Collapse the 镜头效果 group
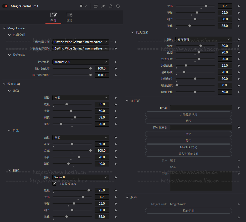The height and width of the screenshot is (222, 246). [x=132, y=32]
